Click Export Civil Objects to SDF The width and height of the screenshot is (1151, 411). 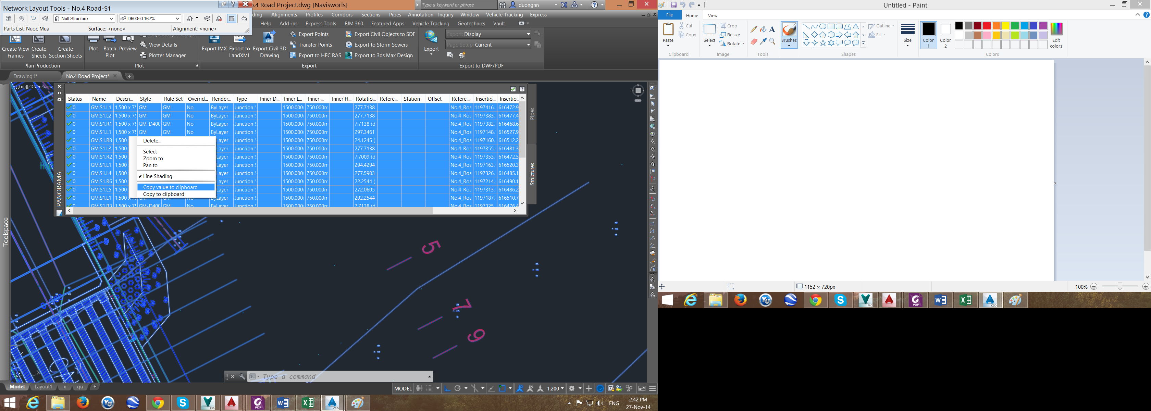380,34
